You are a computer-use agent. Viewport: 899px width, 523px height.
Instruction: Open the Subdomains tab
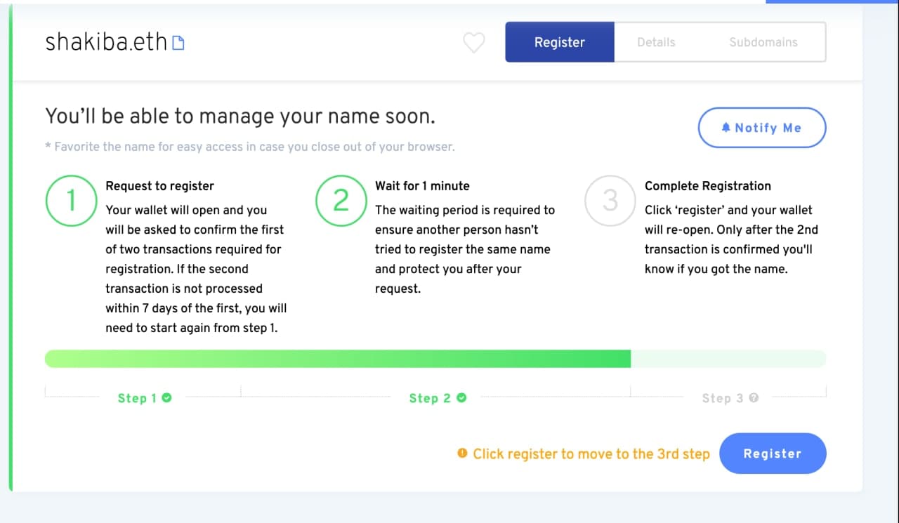(x=763, y=42)
